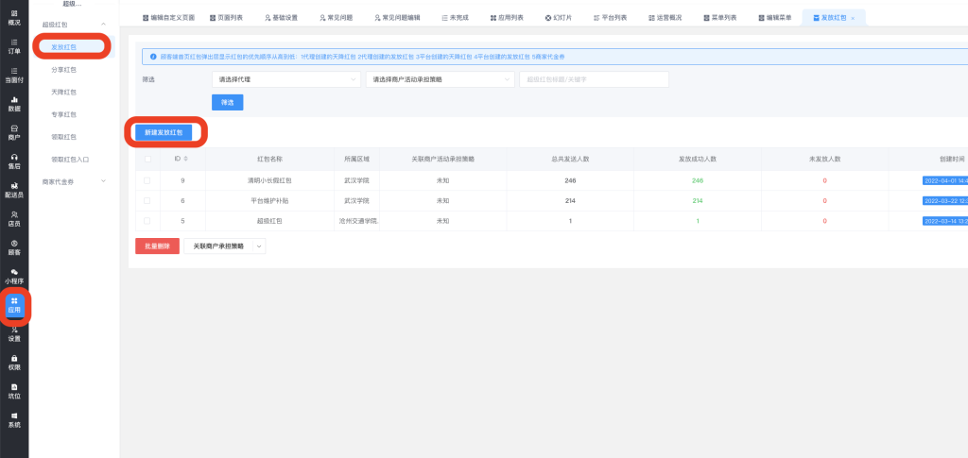The height and width of the screenshot is (458, 968).
Task: Select the 售后 headset icon
Action: [x=14, y=161]
